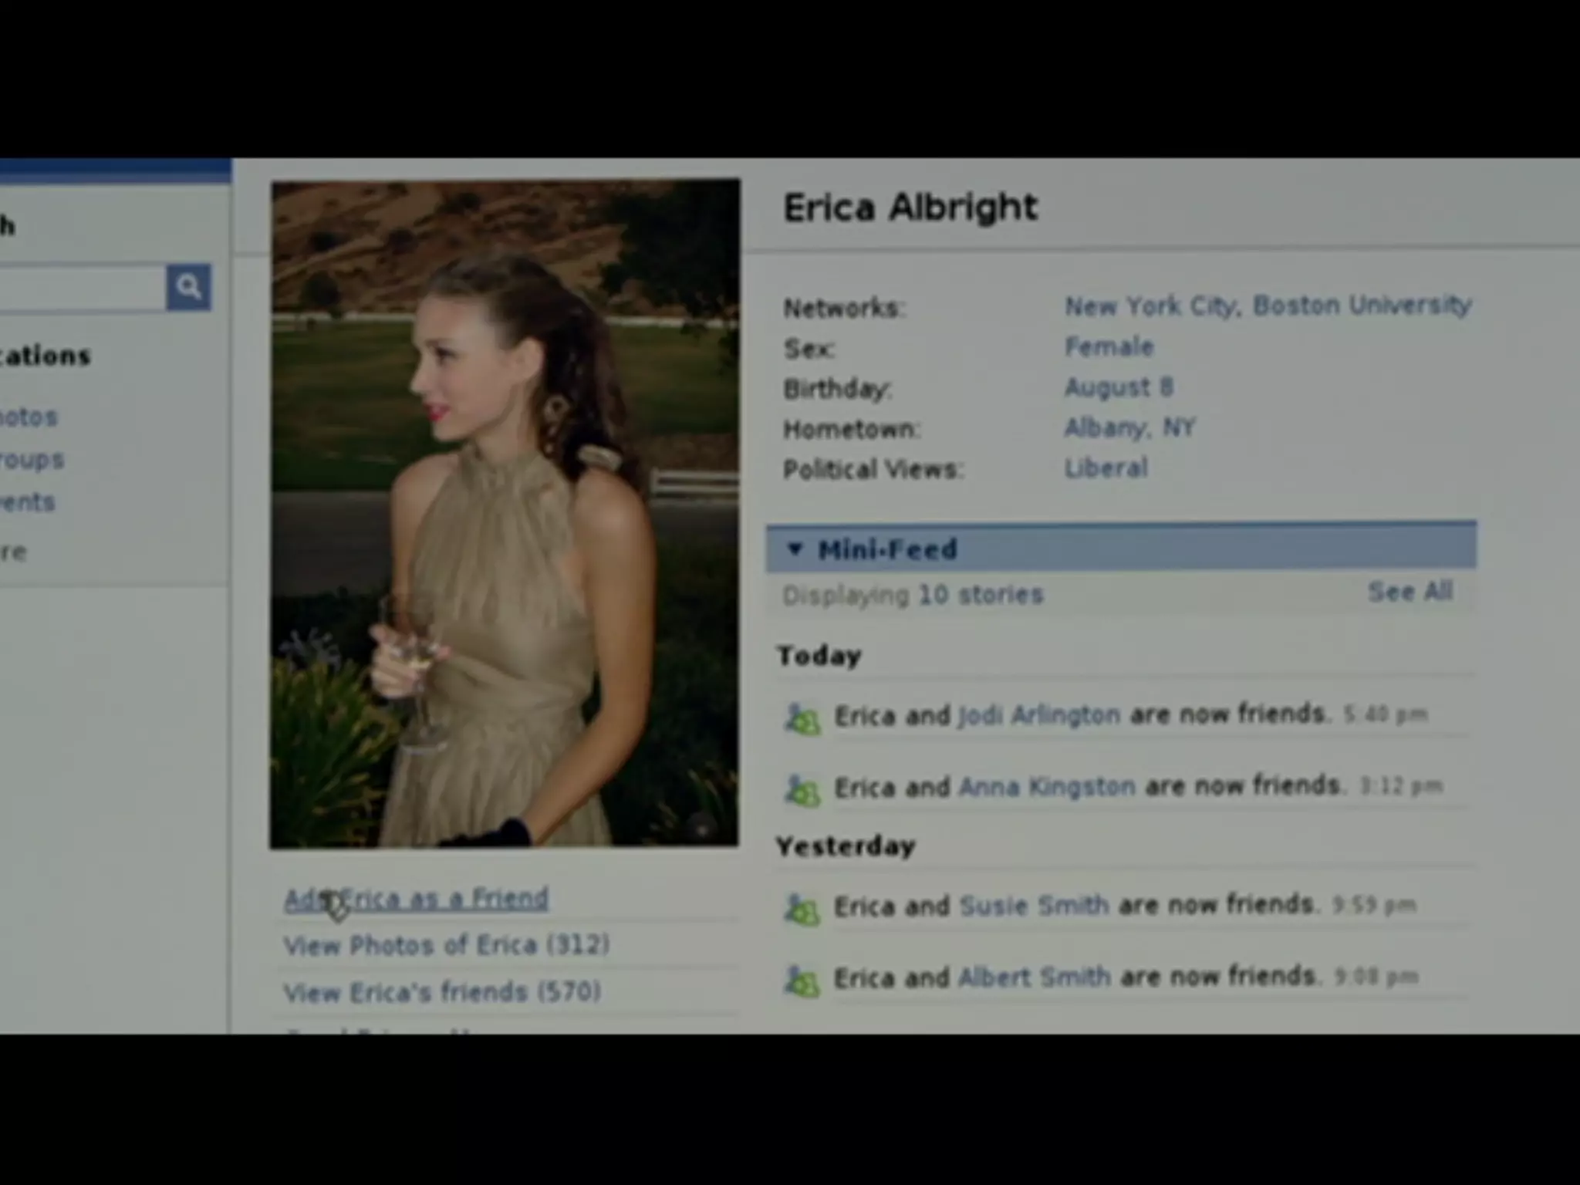Open Jodi Arlington's profile link
Image resolution: width=1580 pixels, height=1185 pixels.
(1038, 716)
